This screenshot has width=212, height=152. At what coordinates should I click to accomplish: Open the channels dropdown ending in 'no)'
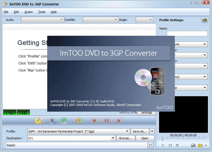click(x=191, y=77)
